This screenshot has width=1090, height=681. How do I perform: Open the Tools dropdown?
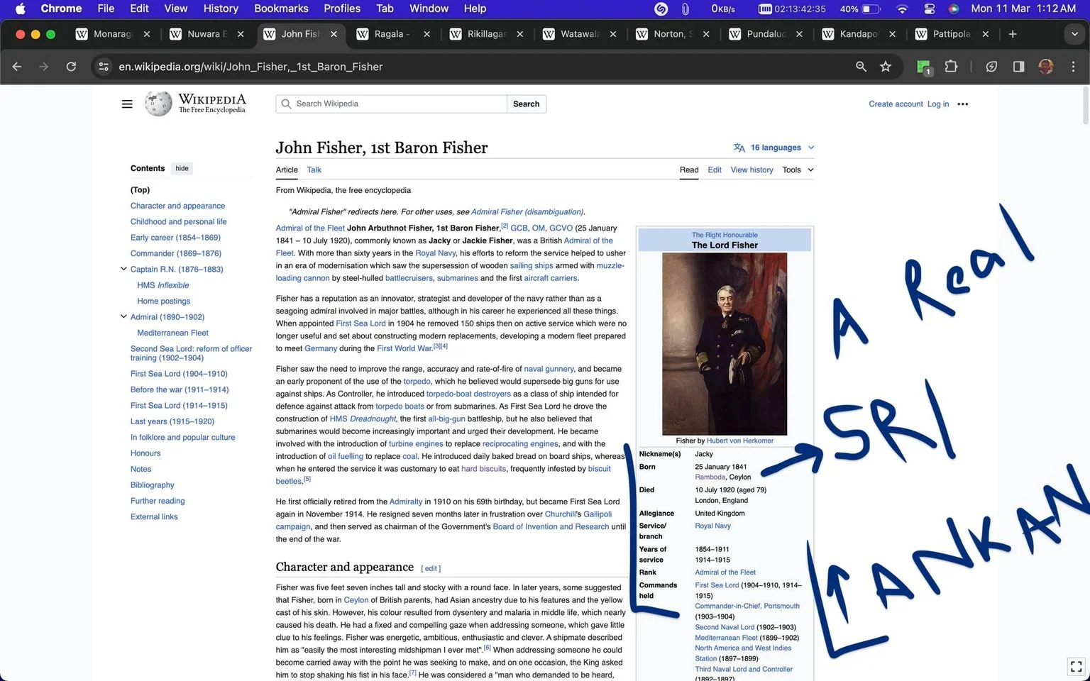pos(798,170)
